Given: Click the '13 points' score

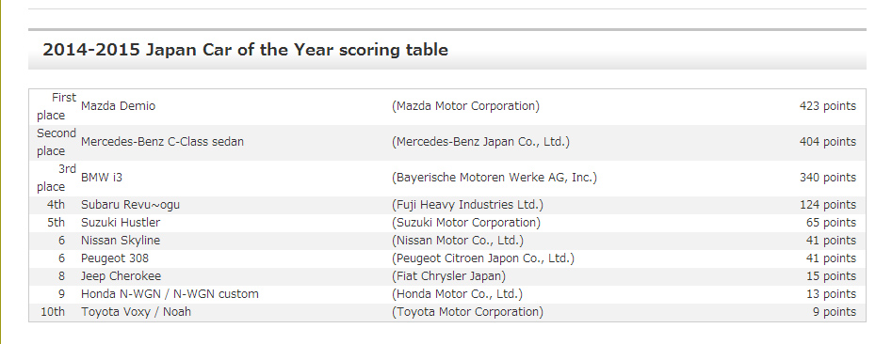Looking at the screenshot, I should (x=831, y=294).
